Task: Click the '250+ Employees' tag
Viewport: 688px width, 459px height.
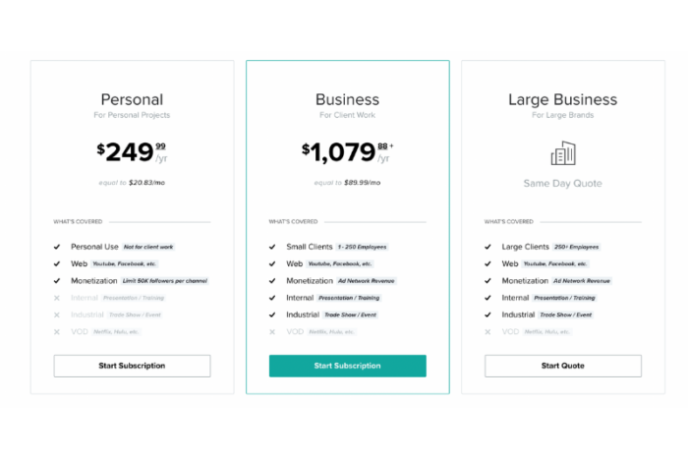Action: pos(576,247)
